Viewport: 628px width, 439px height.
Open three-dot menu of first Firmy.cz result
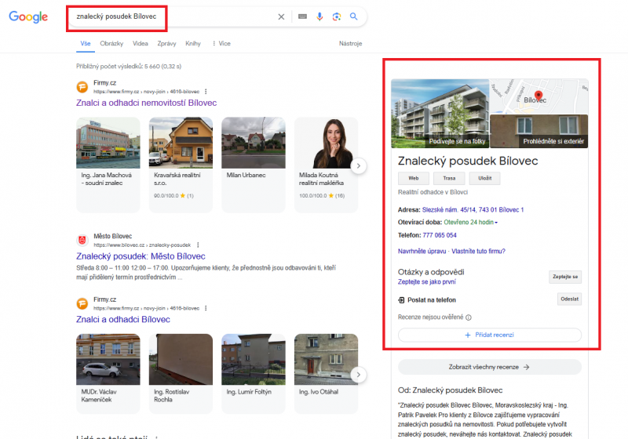(x=206, y=92)
